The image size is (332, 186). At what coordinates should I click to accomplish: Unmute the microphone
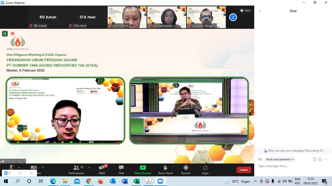click(x=11, y=167)
